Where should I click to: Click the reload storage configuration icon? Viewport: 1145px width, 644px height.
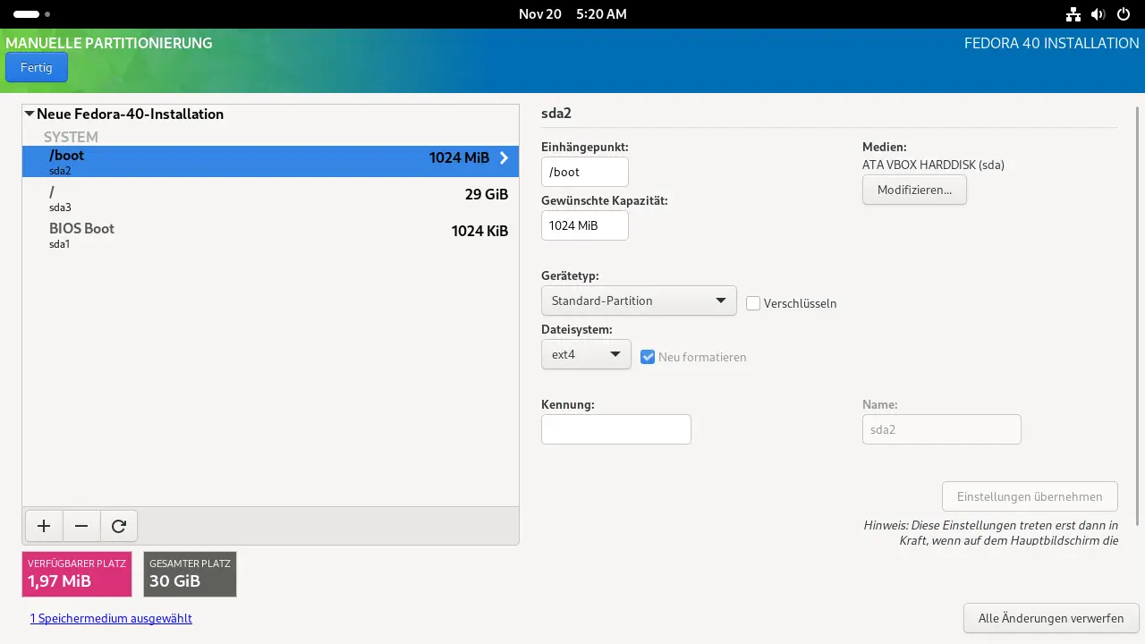(118, 527)
